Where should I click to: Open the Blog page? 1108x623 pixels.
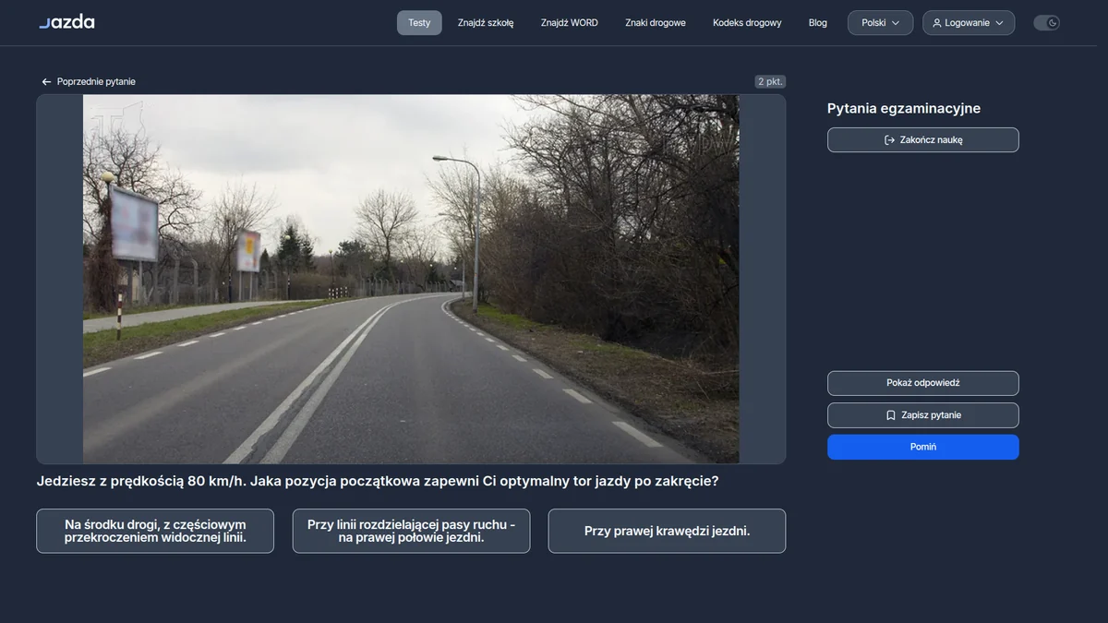tap(818, 23)
